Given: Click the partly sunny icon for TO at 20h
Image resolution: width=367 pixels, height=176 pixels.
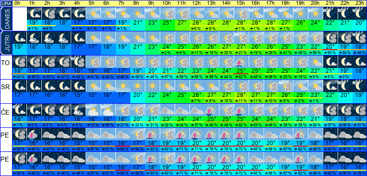Looking at the screenshot, I should pyautogui.click(x=315, y=62).
